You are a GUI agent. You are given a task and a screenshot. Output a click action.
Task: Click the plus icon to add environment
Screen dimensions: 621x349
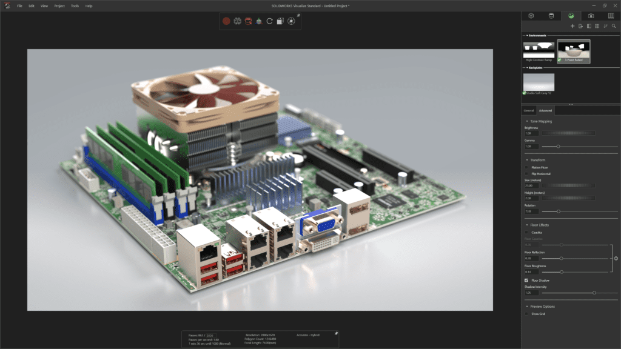pos(573,27)
